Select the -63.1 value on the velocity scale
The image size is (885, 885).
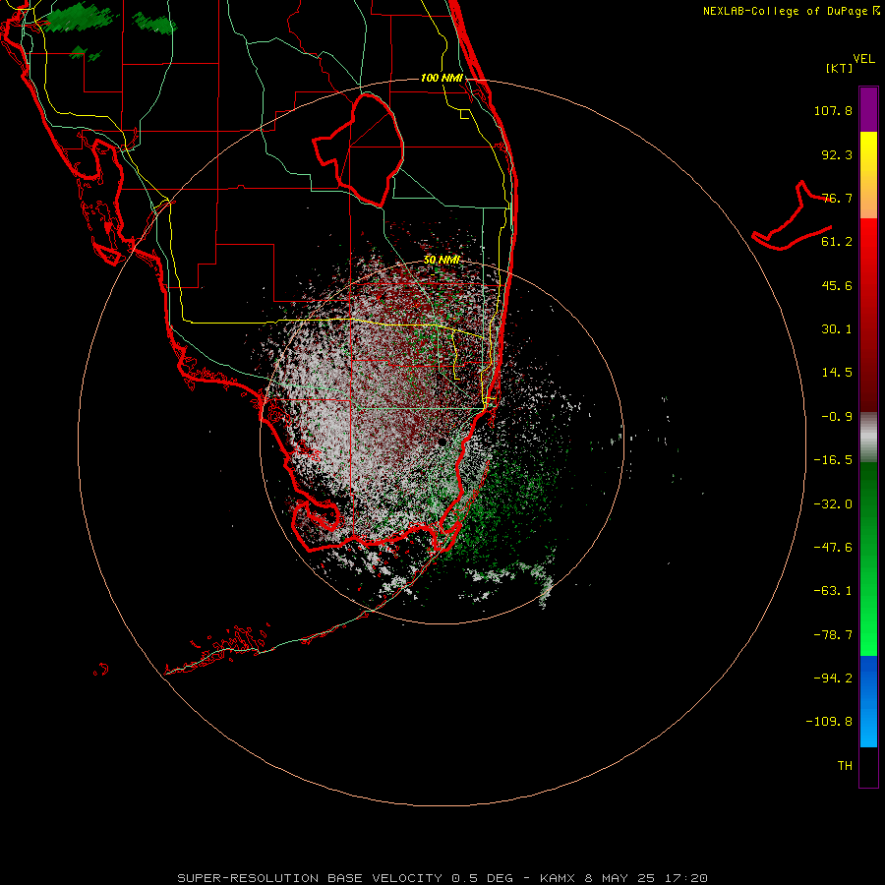tap(833, 591)
